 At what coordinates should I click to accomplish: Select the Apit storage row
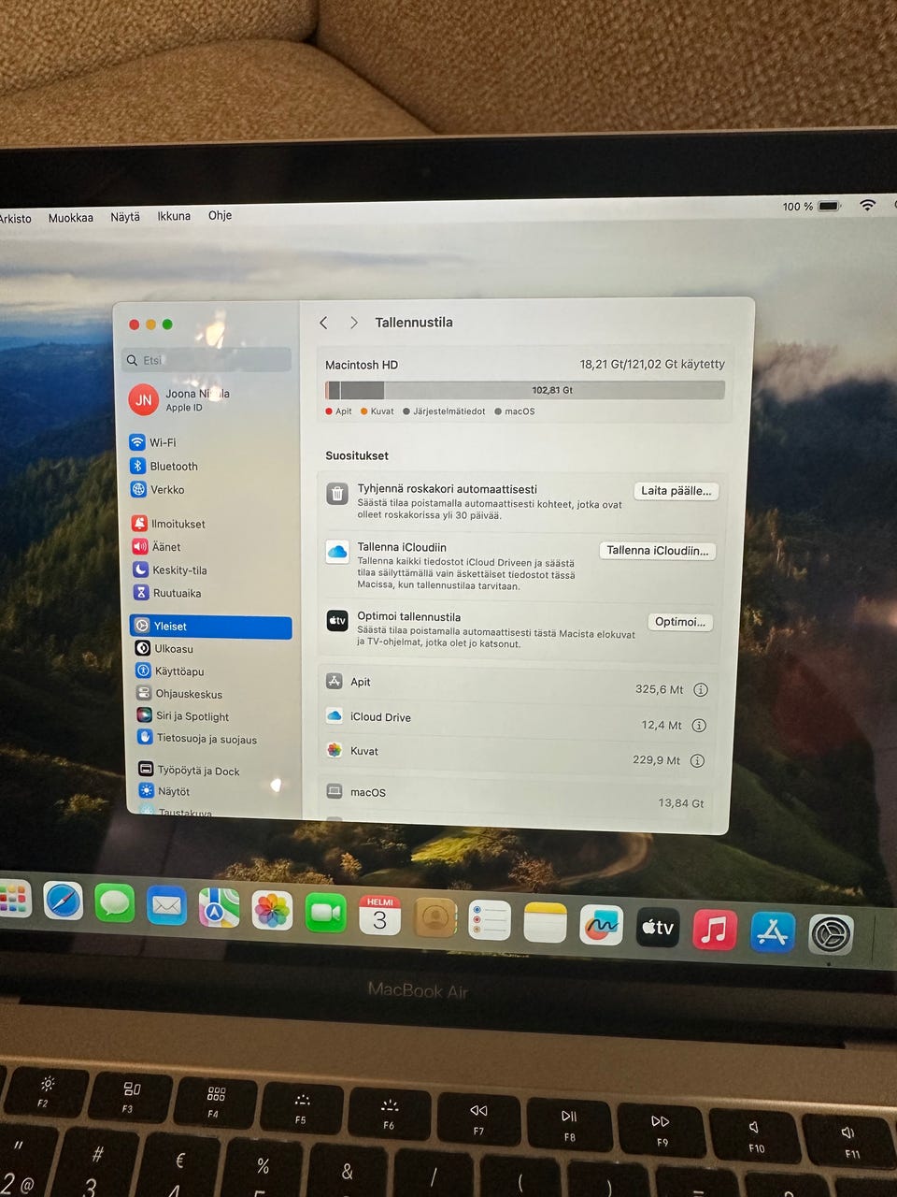coord(519,685)
